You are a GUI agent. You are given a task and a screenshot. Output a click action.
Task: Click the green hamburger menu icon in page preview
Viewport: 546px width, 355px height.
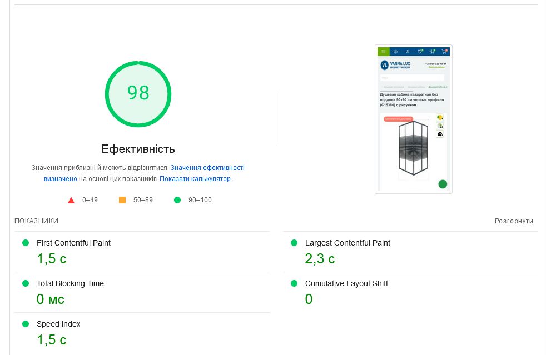click(x=383, y=52)
